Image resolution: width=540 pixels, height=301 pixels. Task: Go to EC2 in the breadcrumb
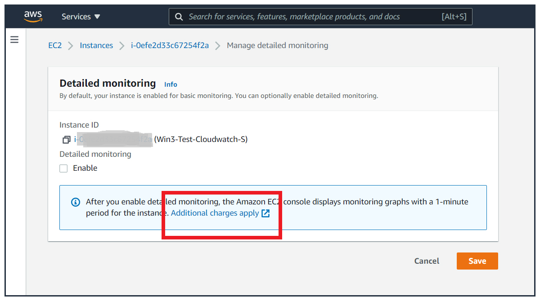(x=55, y=45)
